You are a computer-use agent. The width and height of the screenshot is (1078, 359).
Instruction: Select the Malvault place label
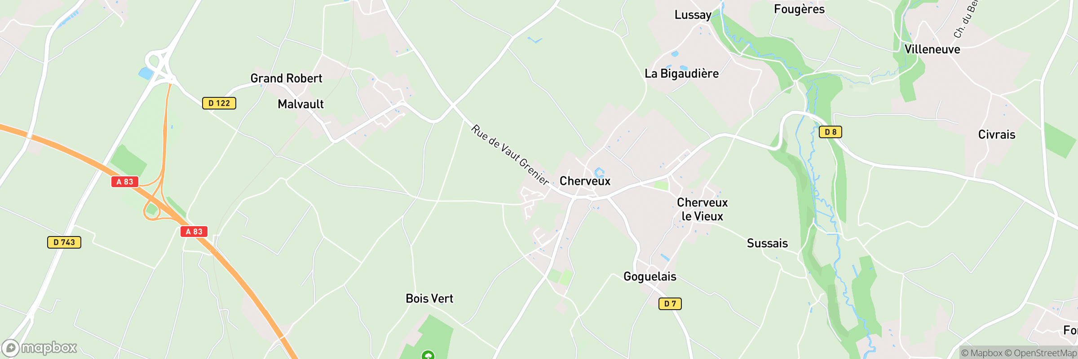tap(301, 104)
